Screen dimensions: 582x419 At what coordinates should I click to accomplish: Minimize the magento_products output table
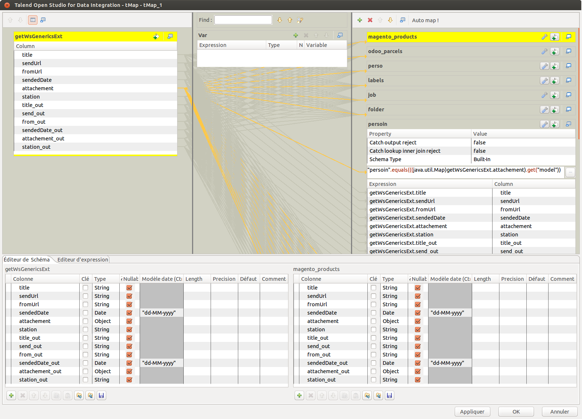coord(569,37)
